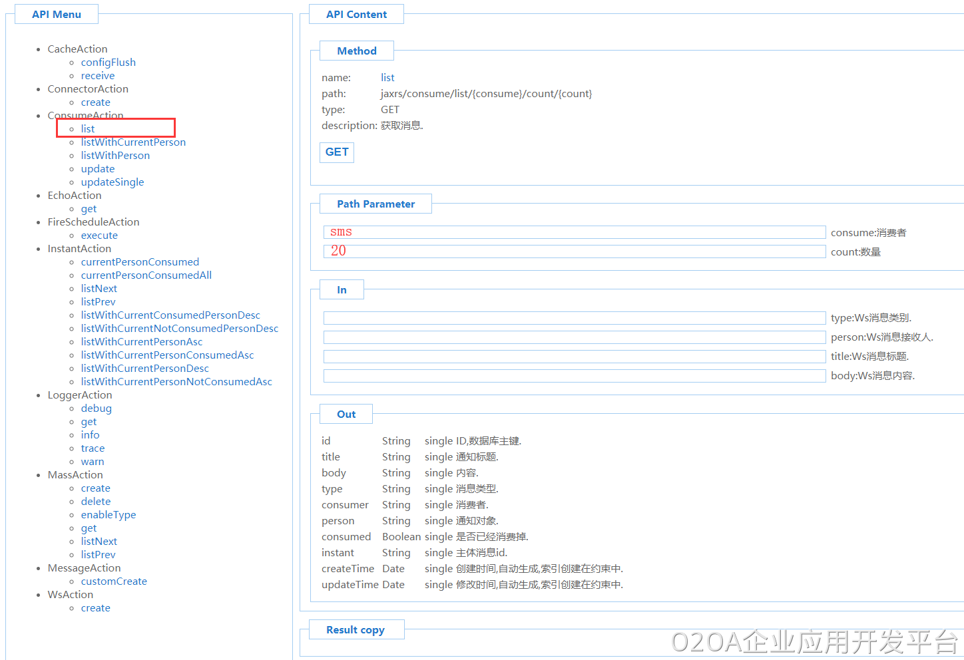This screenshot has height=660, width=964.
Task: Open the customCreate link under MessageAction
Action: pos(114,581)
